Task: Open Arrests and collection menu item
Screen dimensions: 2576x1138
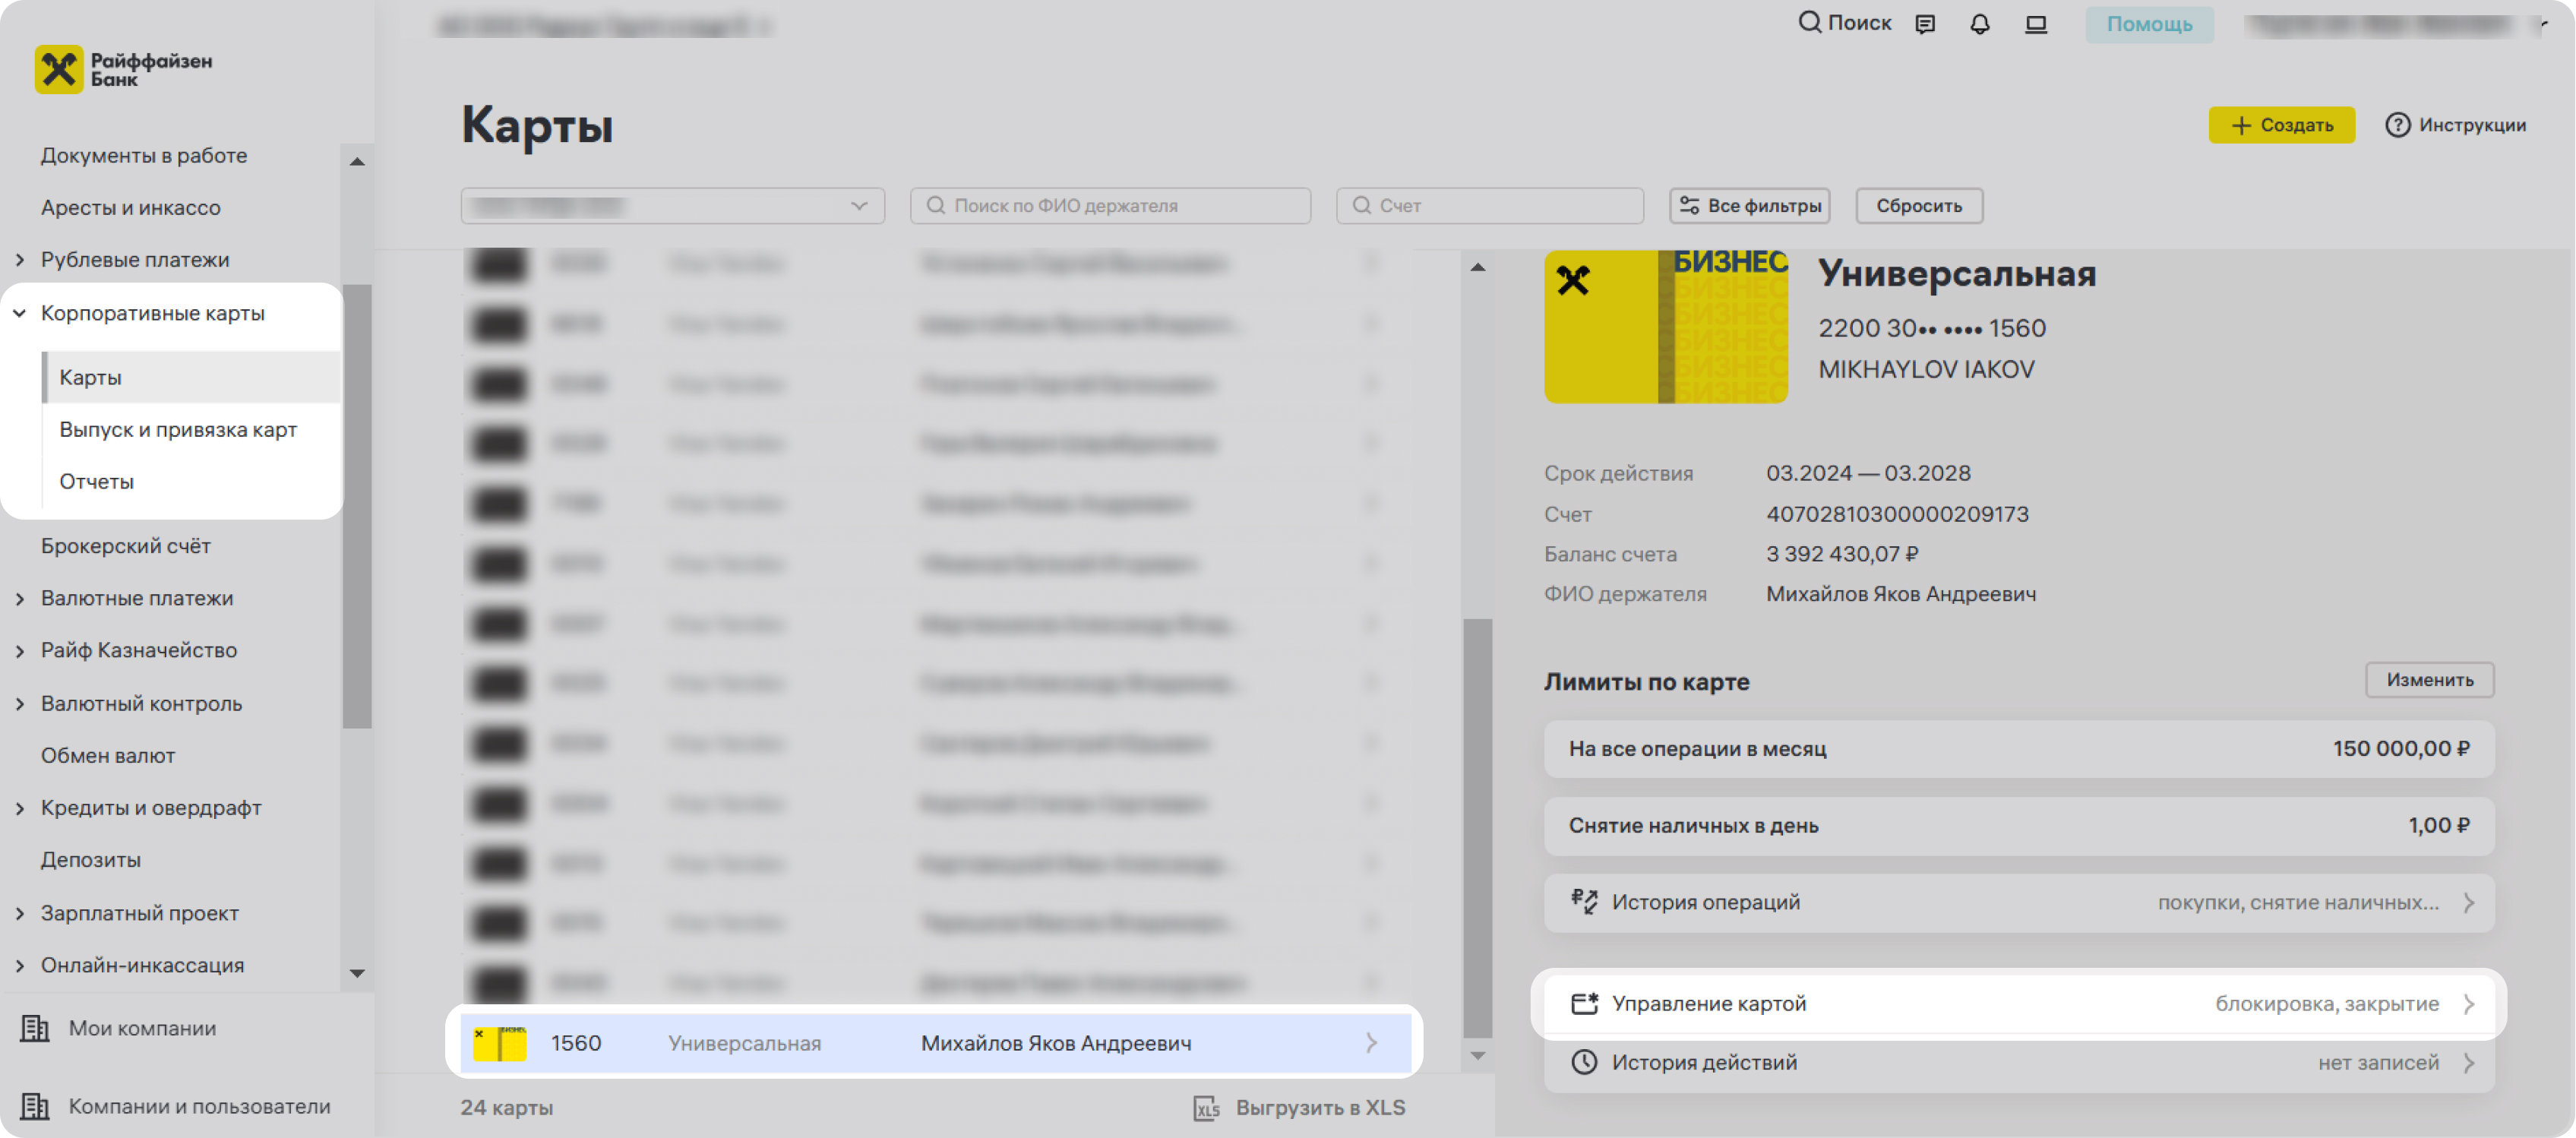Action: [x=131, y=207]
